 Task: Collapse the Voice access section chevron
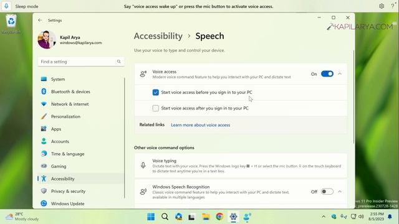click(340, 74)
